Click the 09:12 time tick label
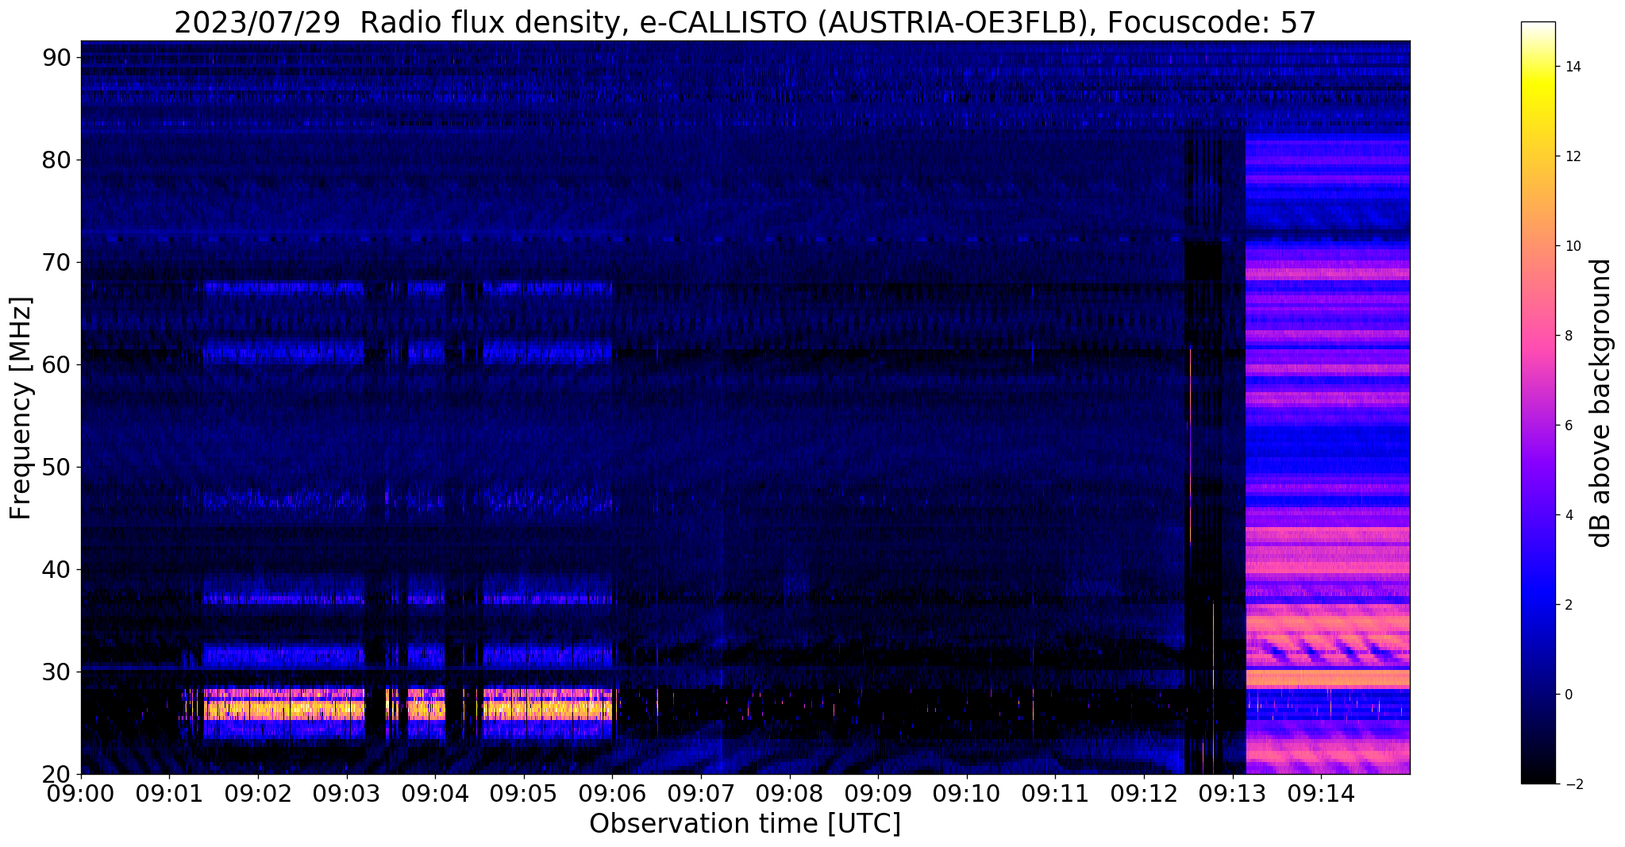This screenshot has height=847, width=1625. [x=1144, y=792]
